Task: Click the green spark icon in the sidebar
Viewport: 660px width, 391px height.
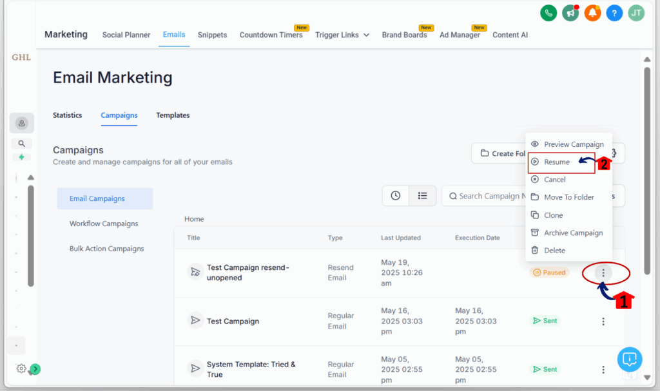Action: click(21, 157)
